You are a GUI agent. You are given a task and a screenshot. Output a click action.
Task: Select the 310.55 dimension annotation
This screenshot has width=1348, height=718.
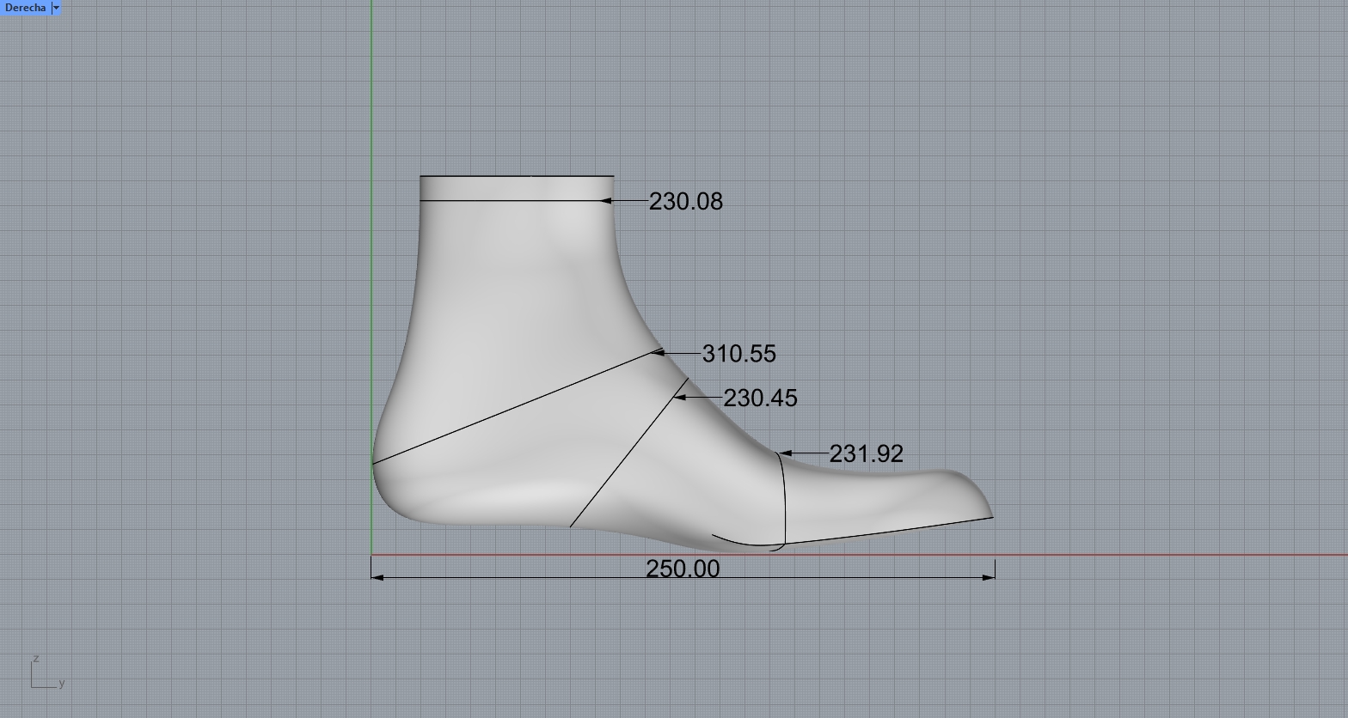(x=738, y=354)
